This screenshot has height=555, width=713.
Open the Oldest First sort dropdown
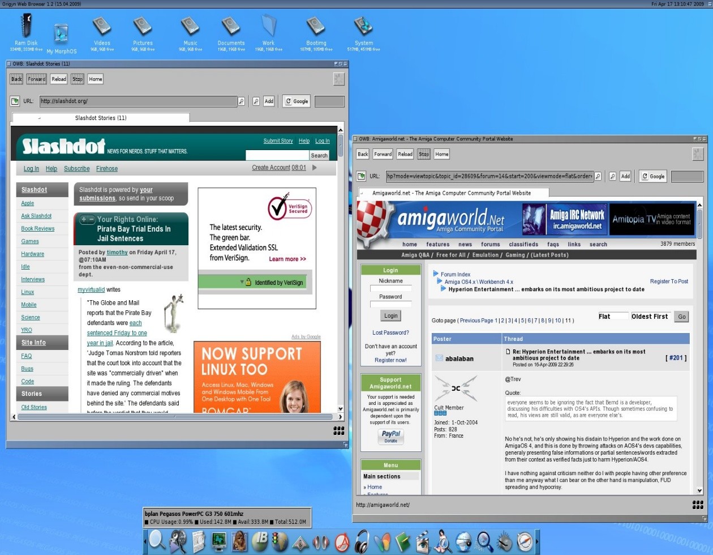(x=651, y=317)
